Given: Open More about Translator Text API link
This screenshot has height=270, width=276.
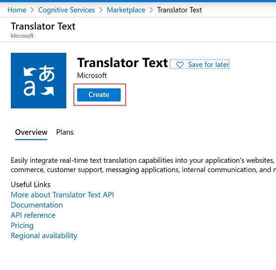Looking at the screenshot, I should (62, 195).
